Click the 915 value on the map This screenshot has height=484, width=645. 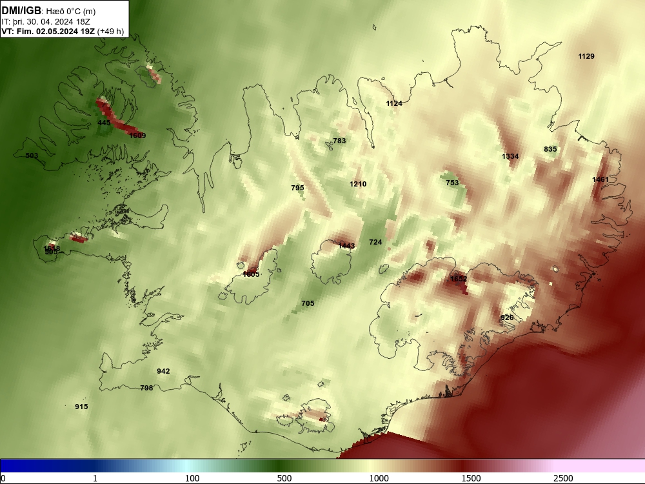(81, 407)
